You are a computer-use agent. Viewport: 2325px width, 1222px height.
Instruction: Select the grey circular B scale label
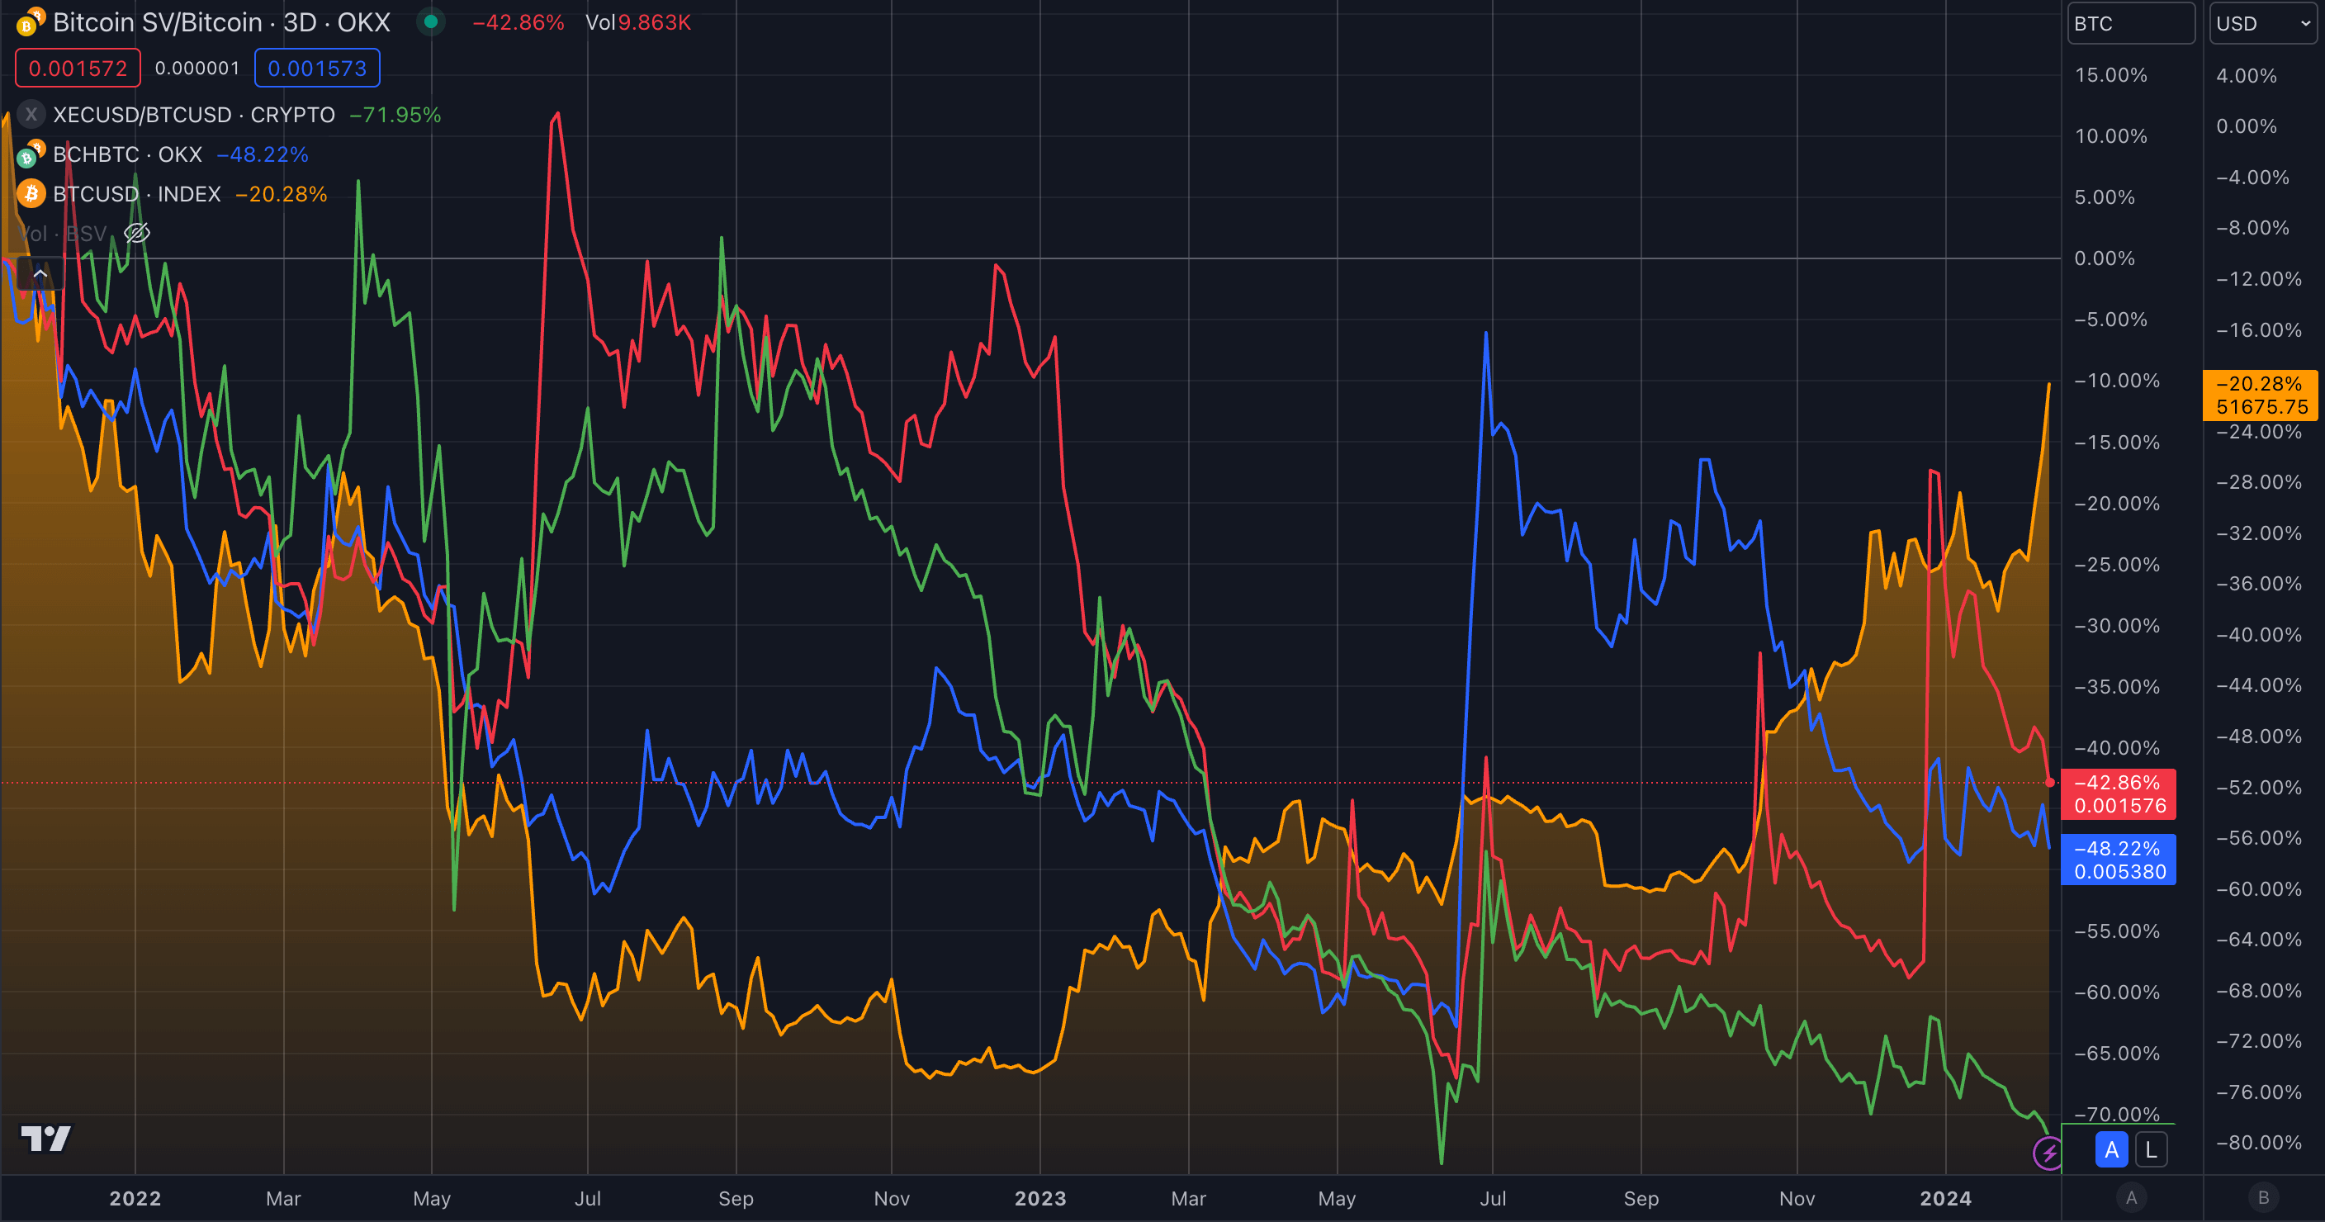(2263, 1197)
